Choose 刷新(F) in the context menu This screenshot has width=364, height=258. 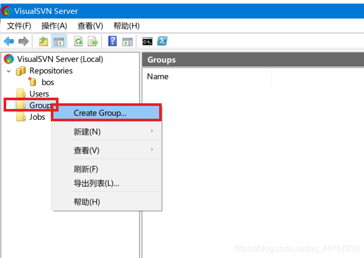tap(107, 169)
